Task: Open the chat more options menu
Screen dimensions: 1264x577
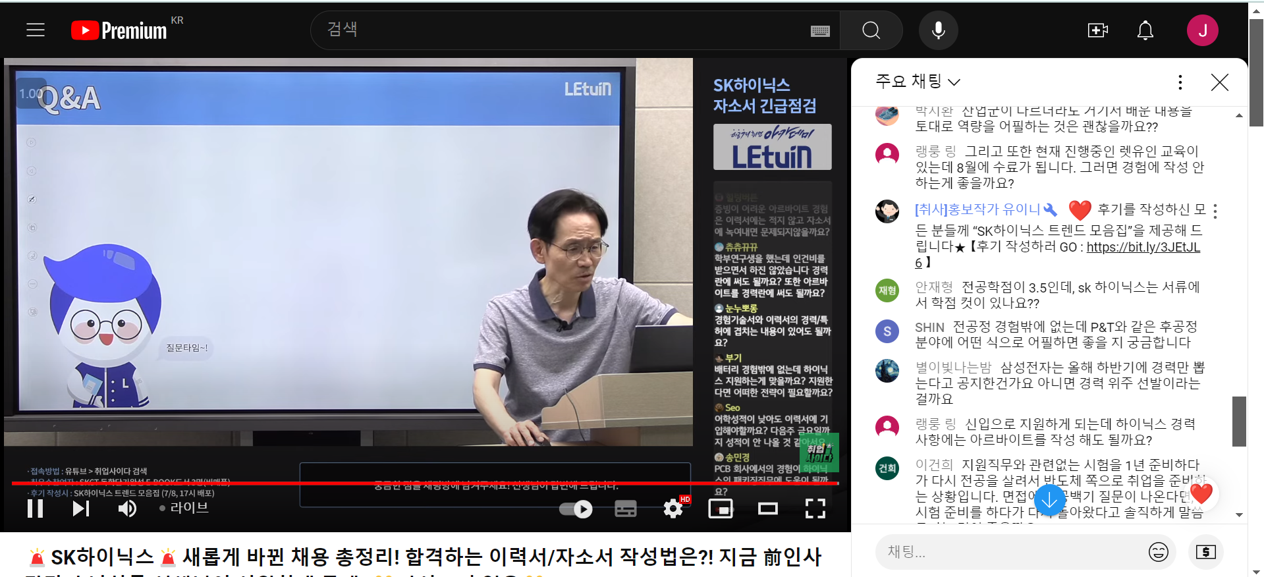Action: click(1180, 82)
